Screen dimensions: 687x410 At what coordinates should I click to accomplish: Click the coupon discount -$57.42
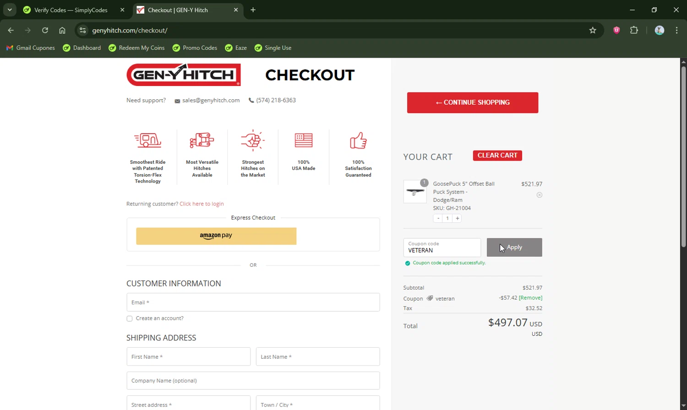(508, 298)
